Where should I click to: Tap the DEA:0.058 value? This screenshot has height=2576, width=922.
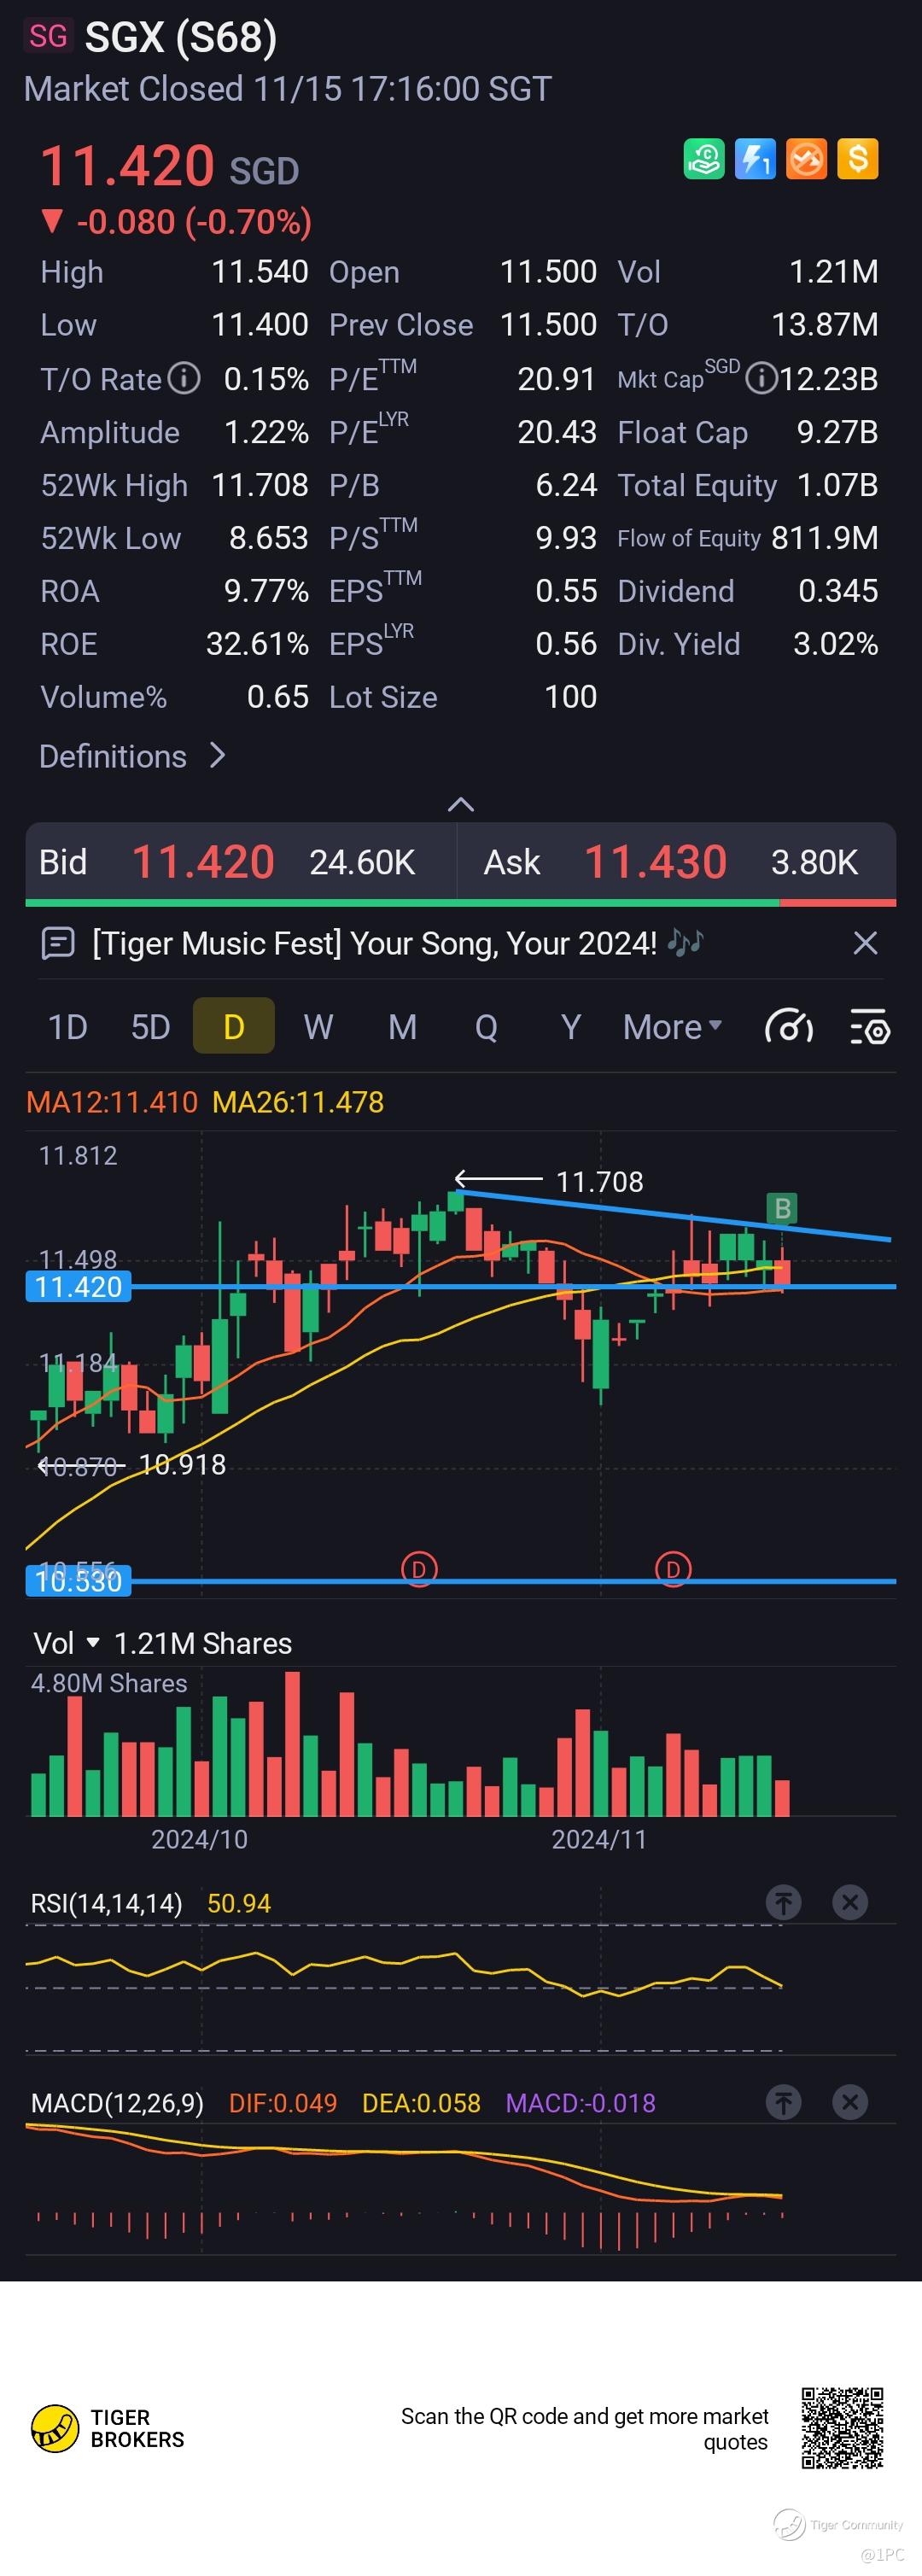[421, 2103]
